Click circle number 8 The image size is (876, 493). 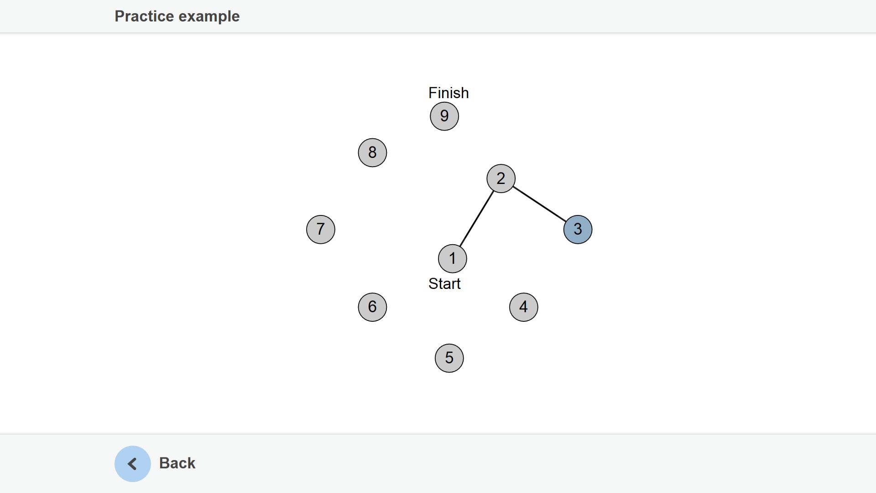pos(372,153)
